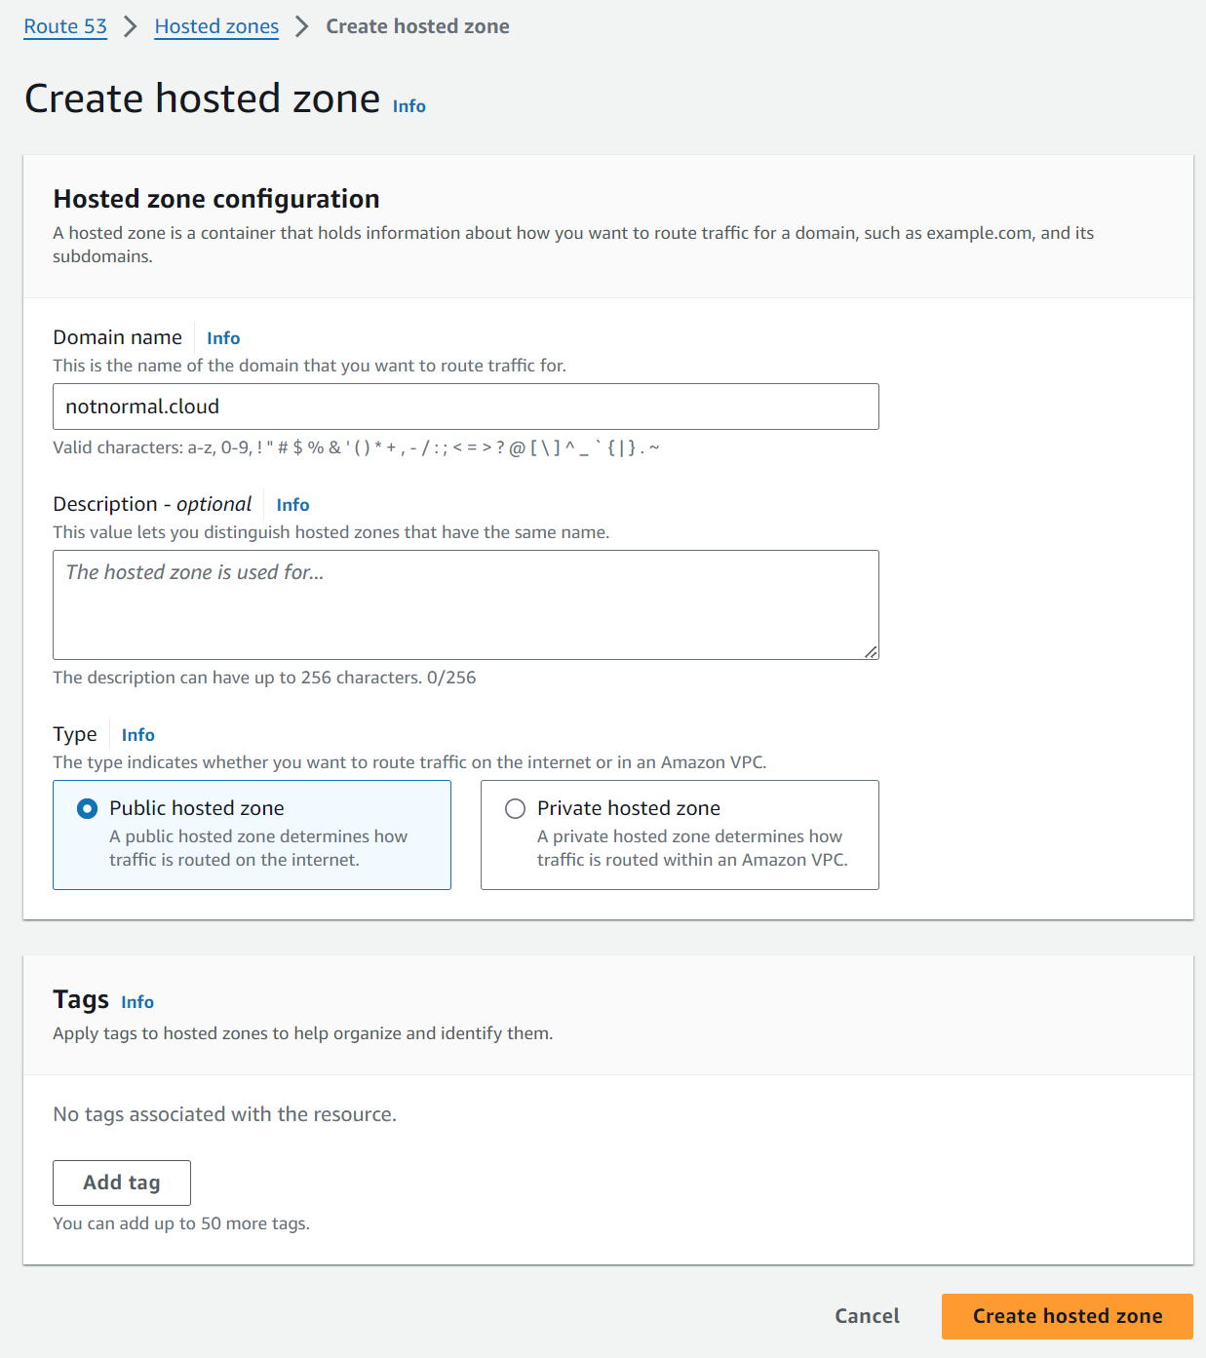The height and width of the screenshot is (1358, 1206).
Task: Click Cancel to abandon zone creation
Action: pos(866,1315)
